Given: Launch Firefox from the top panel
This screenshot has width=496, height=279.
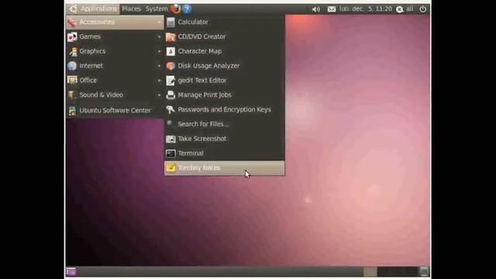Looking at the screenshot, I should coord(176,9).
